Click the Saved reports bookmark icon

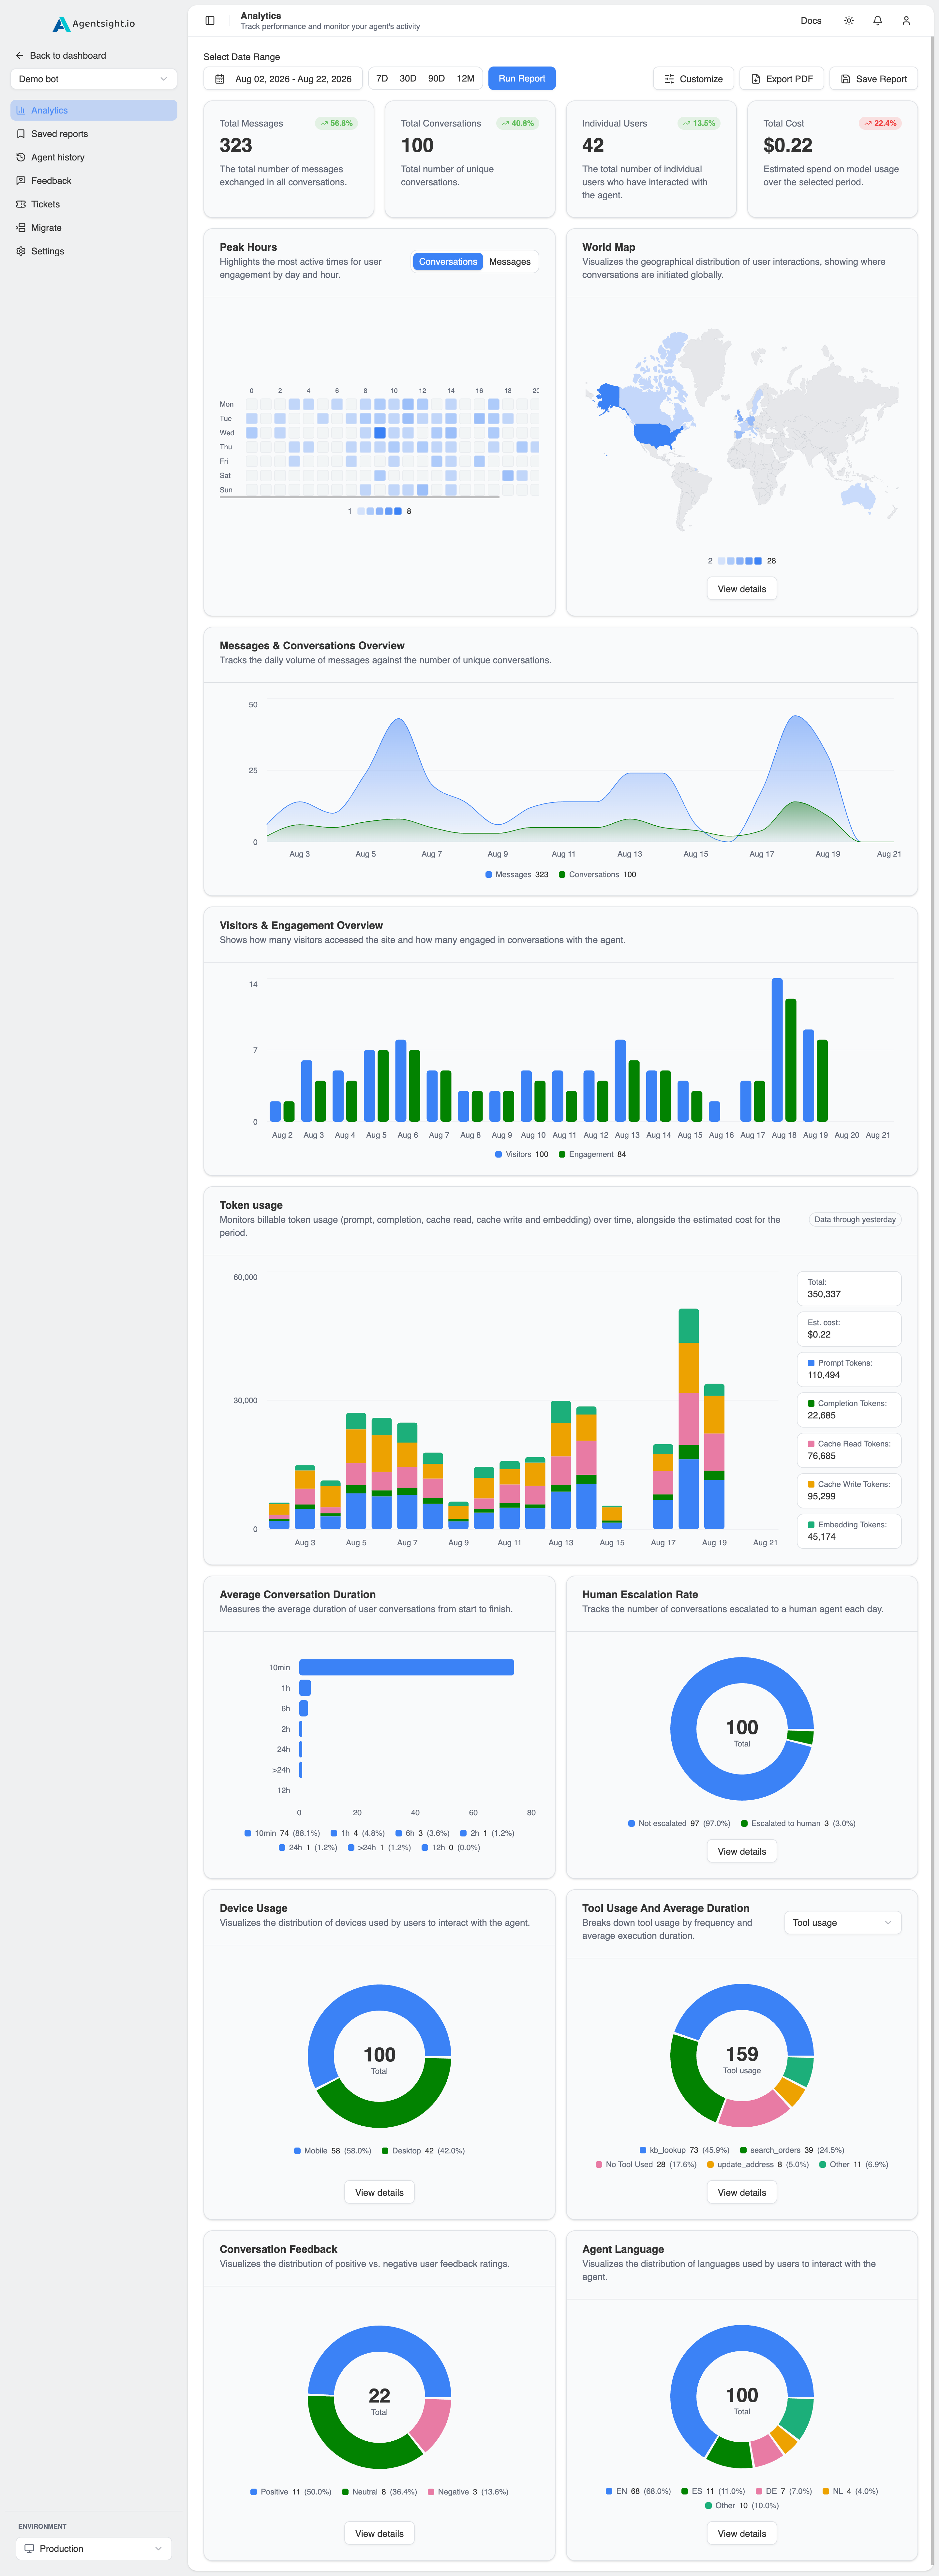coord(21,134)
